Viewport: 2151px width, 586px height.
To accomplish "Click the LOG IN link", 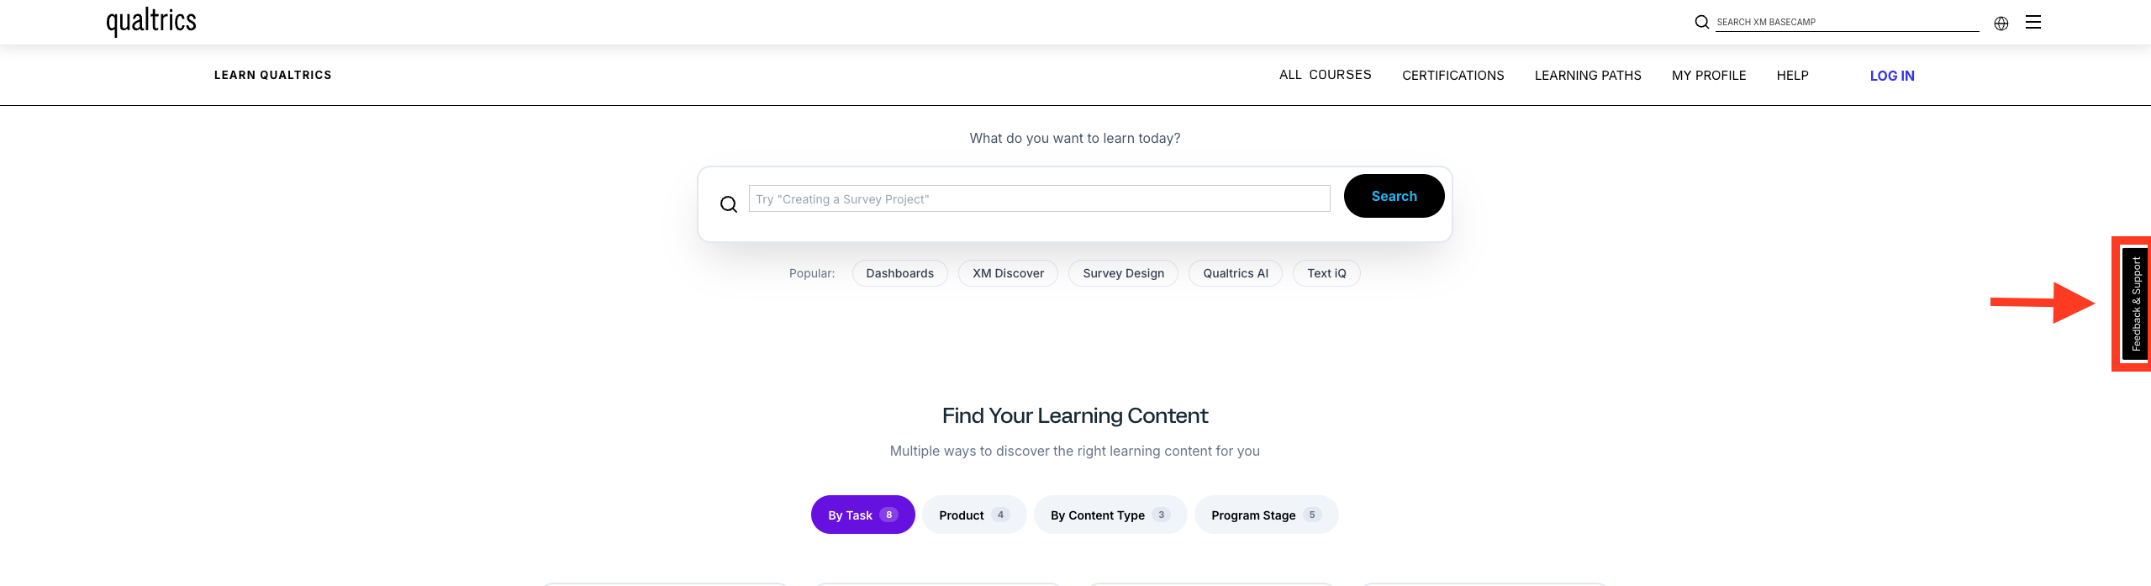I will (x=1891, y=75).
